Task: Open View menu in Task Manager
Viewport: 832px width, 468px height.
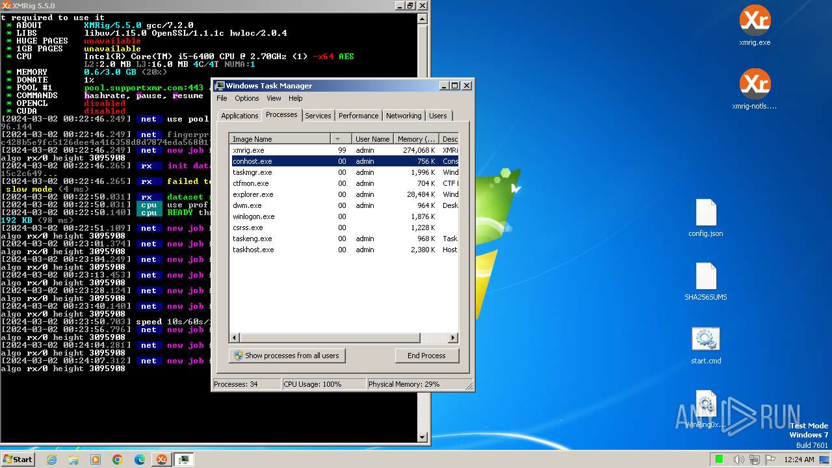Action: click(274, 98)
